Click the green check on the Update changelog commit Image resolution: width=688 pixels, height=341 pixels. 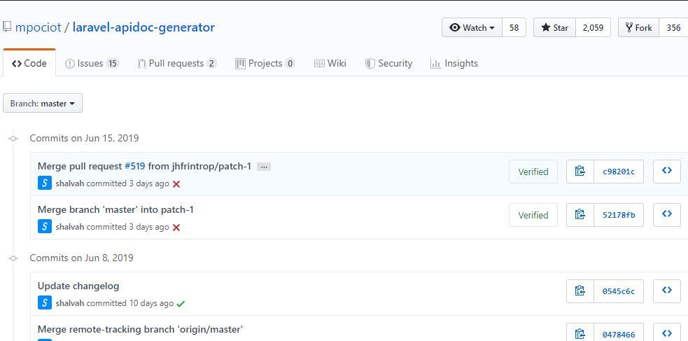pos(181,304)
